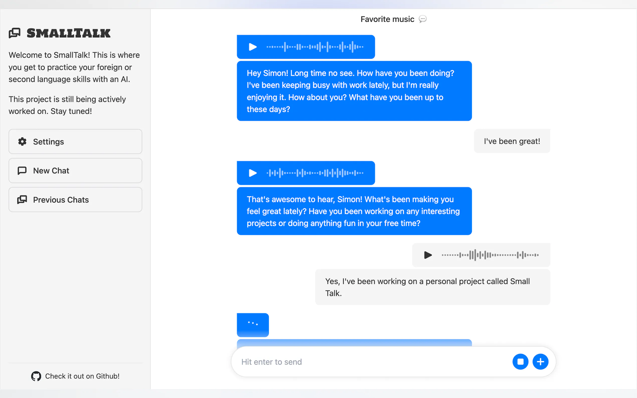
Task: Seek within the gray user waveform
Action: pos(490,255)
